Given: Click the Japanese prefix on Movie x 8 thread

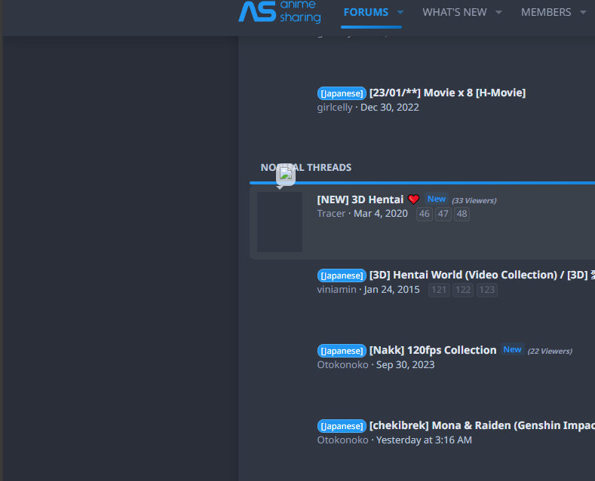Looking at the screenshot, I should click(x=342, y=93).
